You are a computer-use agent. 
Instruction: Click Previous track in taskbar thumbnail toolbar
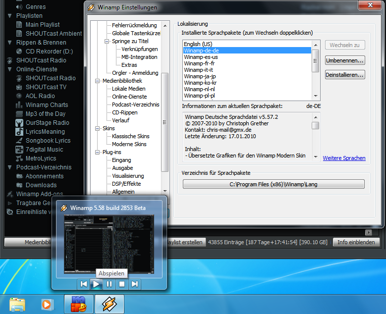click(83, 284)
